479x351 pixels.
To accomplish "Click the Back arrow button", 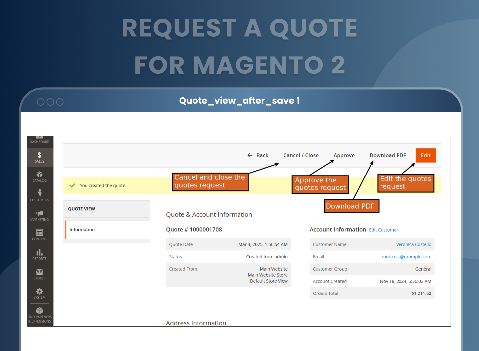I will (258, 155).
